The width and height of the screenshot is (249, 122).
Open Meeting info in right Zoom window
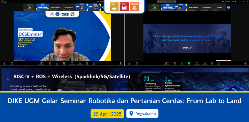tap(205, 63)
